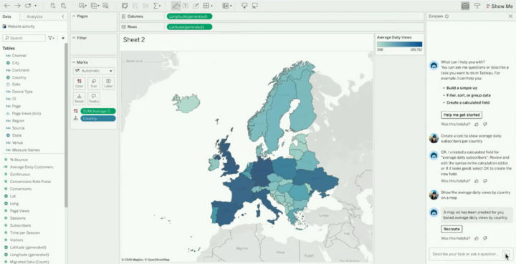516x264 pixels.
Task: Click thumbs up under the welcome message
Action: [x=477, y=124]
